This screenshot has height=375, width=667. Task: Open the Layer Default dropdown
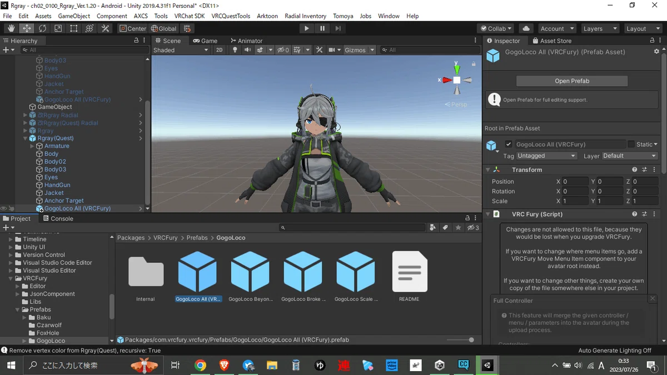[x=630, y=156]
